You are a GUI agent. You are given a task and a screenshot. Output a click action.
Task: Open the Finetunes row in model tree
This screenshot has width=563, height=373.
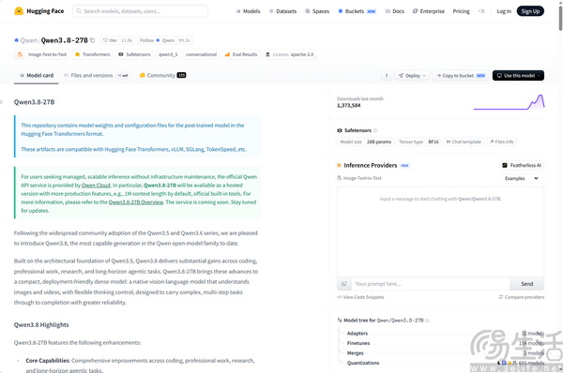click(445, 343)
